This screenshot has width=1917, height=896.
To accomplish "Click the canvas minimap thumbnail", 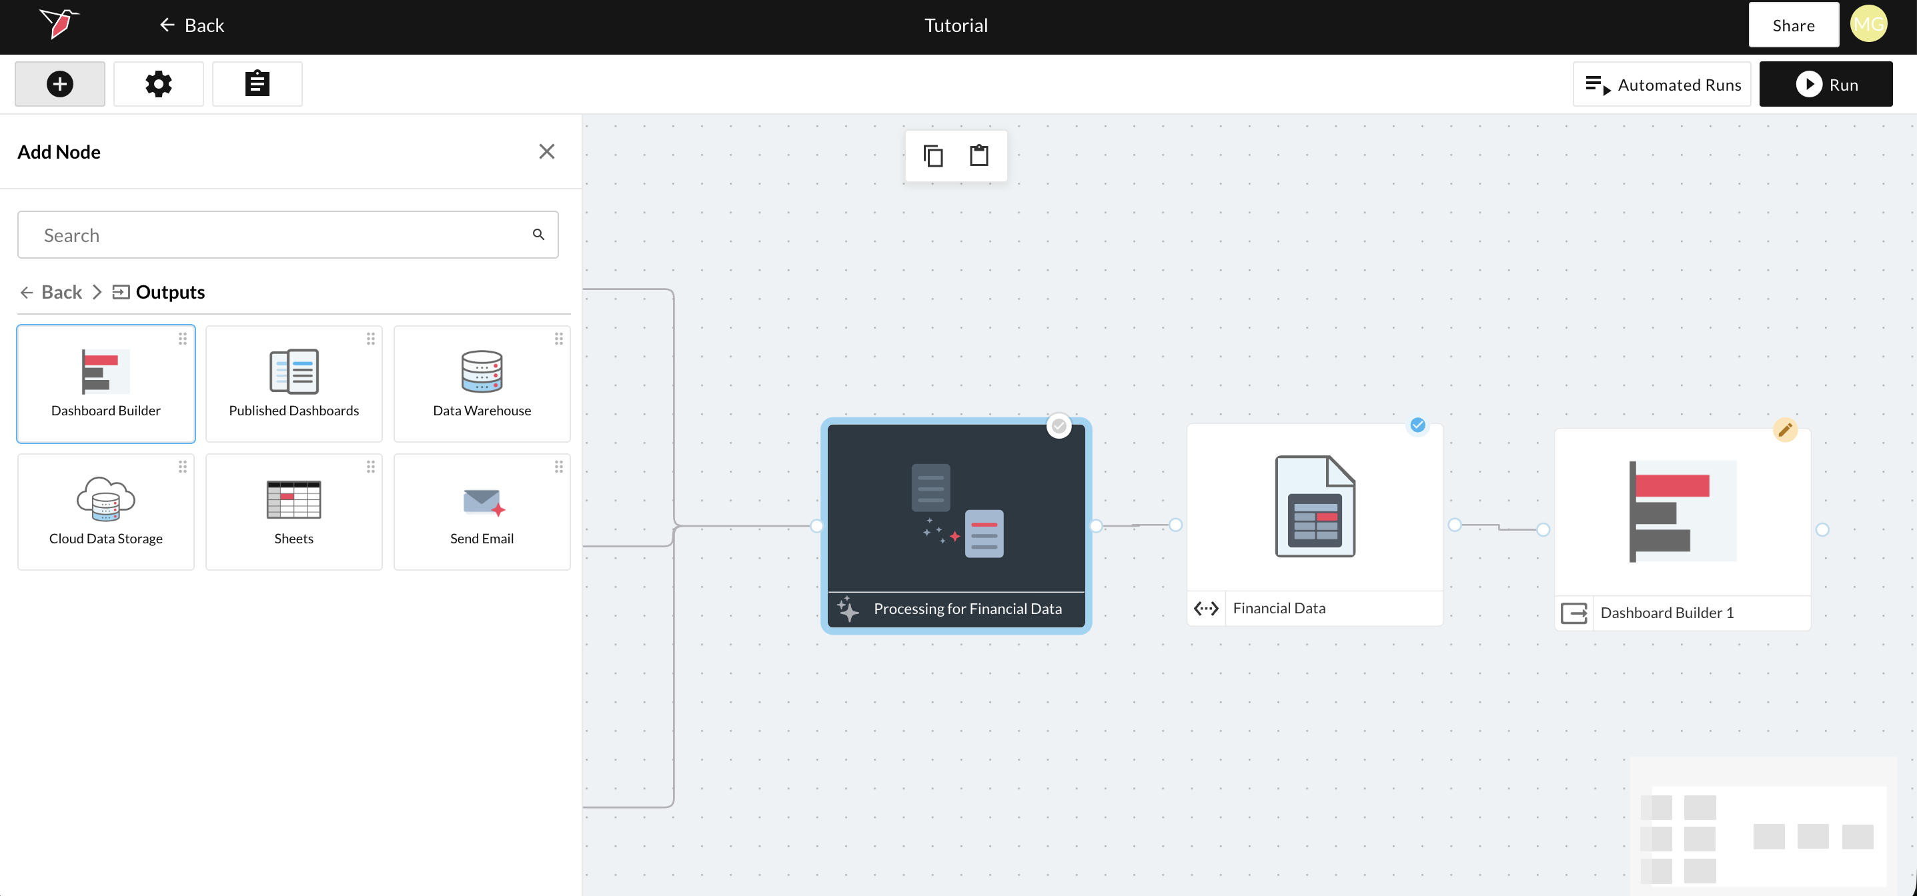I will 1762,825.
